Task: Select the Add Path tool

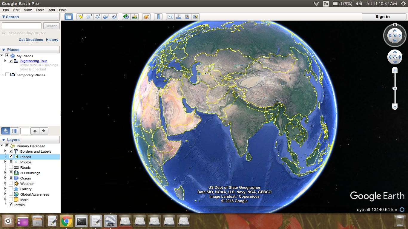Action: click(97, 17)
